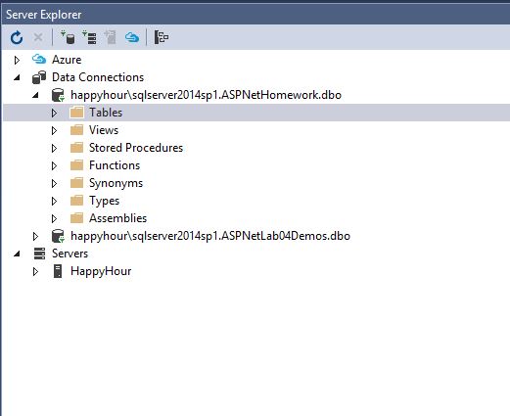Select the Azure tree label
The height and width of the screenshot is (416, 510).
(x=67, y=60)
